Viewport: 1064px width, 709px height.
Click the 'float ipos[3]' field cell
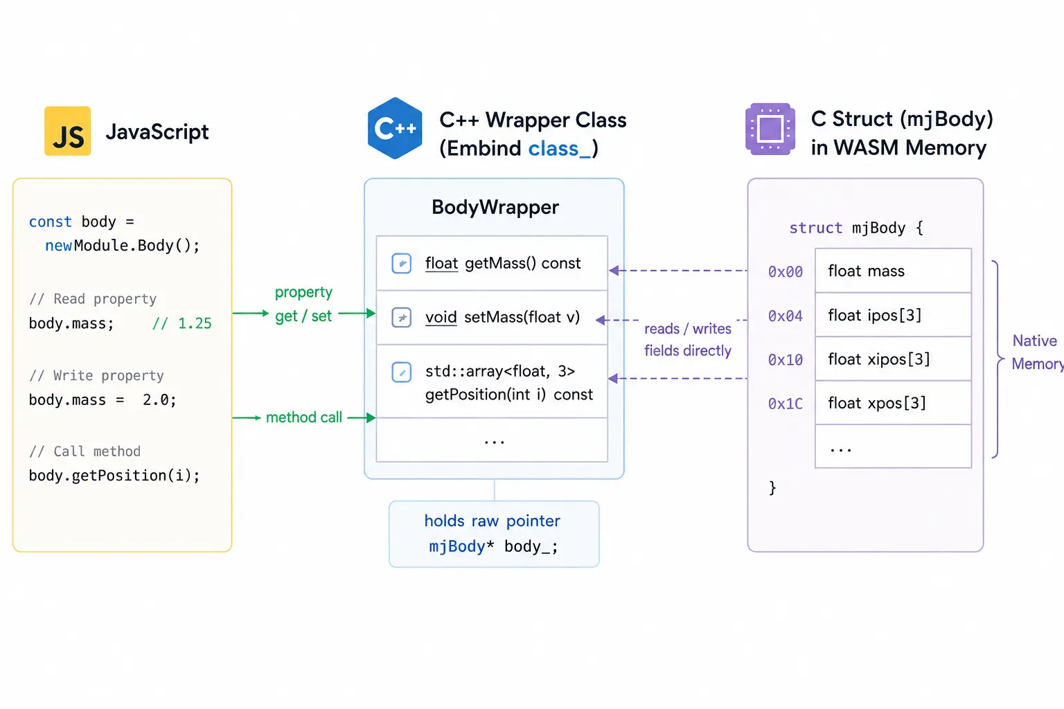coord(893,315)
